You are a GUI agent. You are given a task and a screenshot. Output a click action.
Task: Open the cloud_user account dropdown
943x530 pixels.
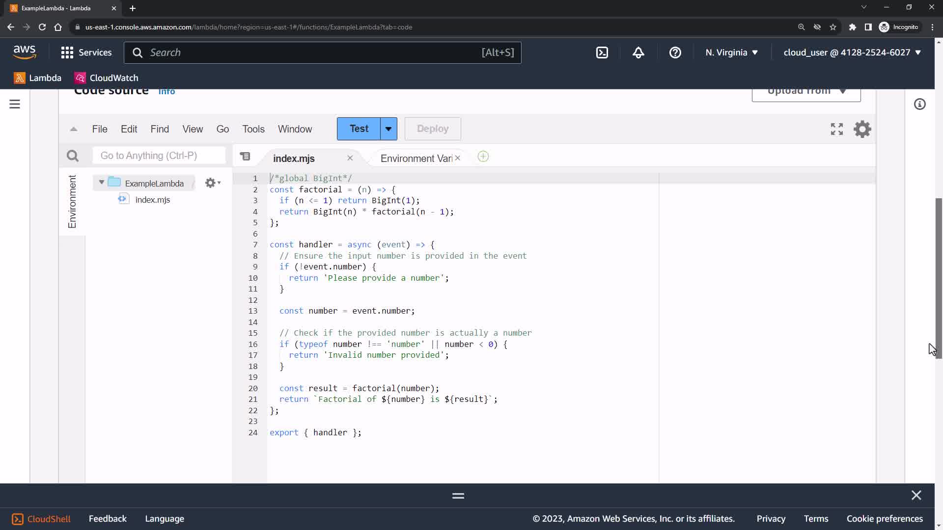click(852, 53)
